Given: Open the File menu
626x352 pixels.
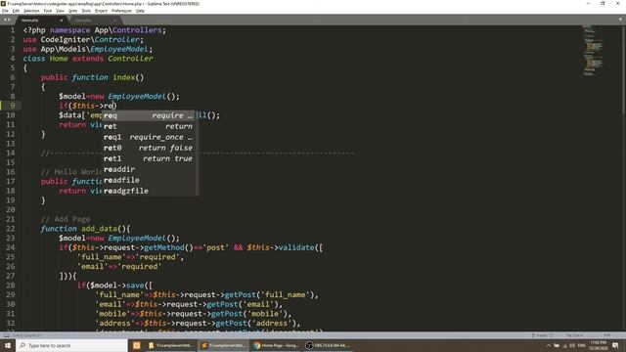Looking at the screenshot, I should click(5, 11).
